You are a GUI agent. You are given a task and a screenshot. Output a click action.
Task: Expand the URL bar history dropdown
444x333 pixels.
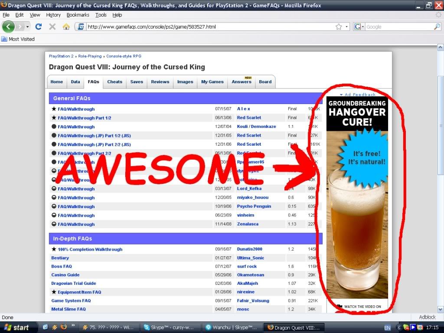[346, 26]
